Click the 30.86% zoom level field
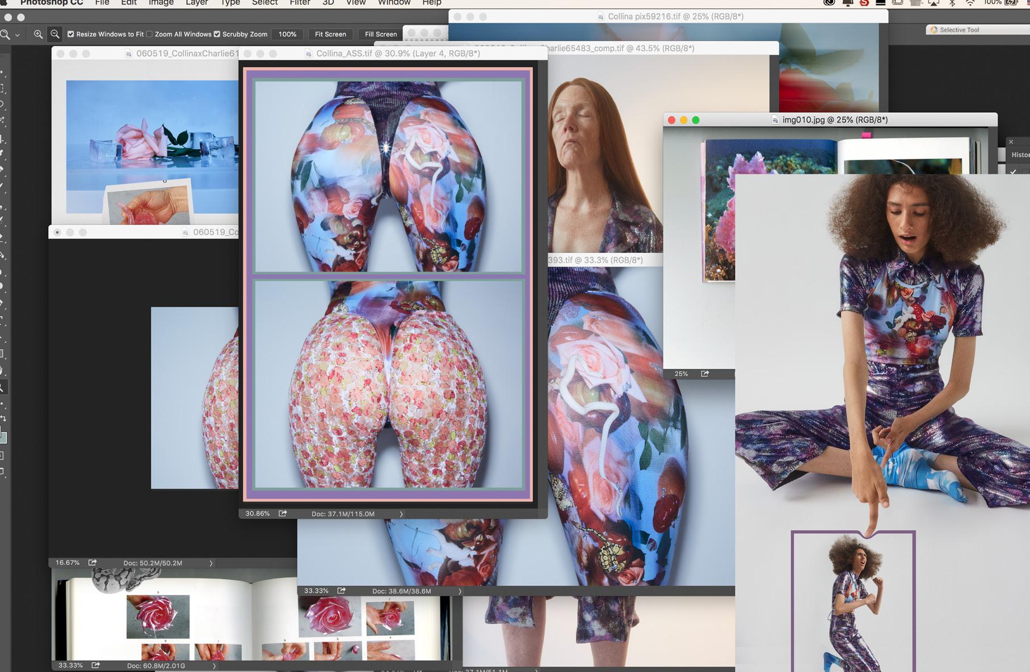1030x672 pixels. tap(258, 513)
